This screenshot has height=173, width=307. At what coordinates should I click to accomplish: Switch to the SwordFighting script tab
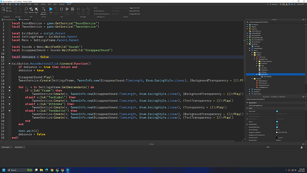pos(8,20)
